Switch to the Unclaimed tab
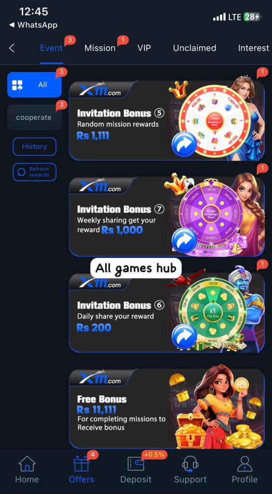 click(x=194, y=48)
